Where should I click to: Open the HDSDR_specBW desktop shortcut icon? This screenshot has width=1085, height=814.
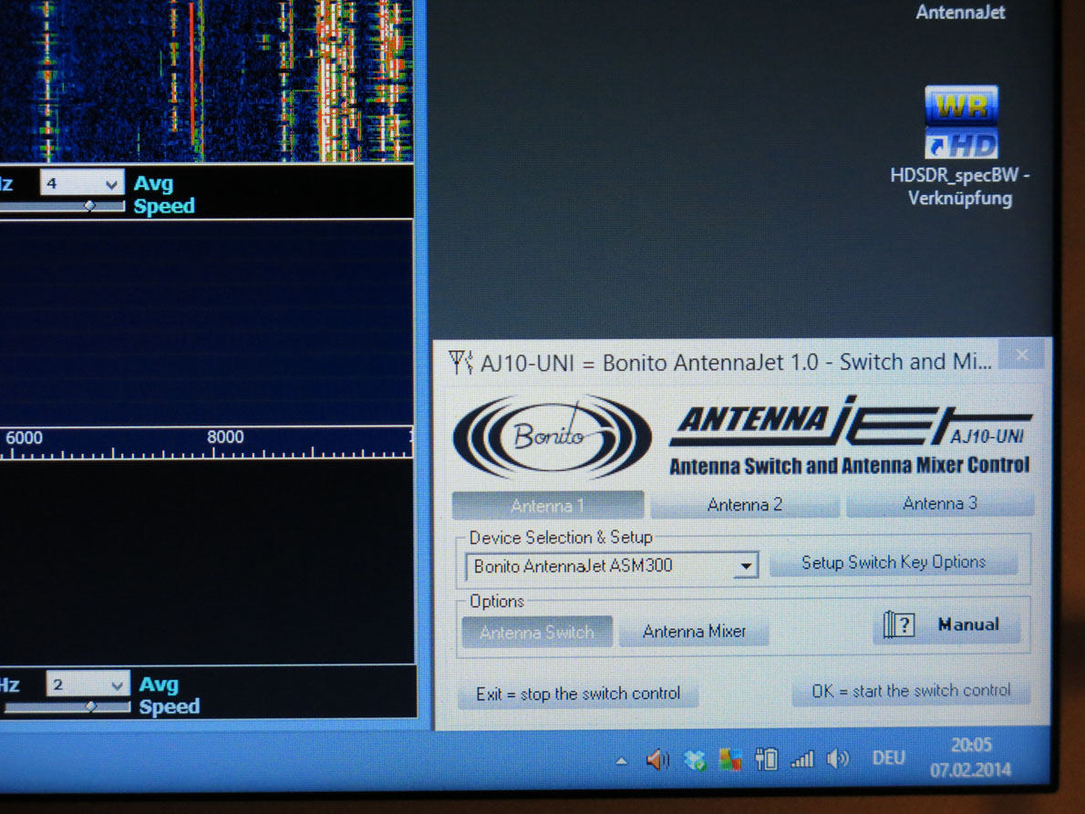[961, 122]
